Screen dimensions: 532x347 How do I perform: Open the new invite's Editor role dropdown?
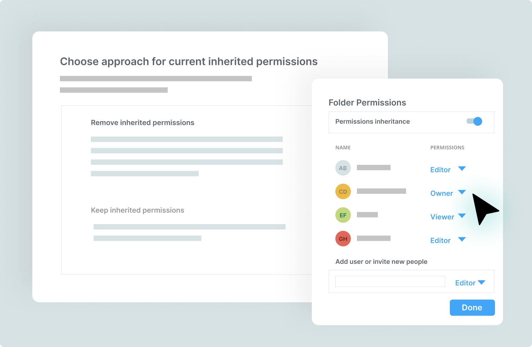[x=470, y=283]
